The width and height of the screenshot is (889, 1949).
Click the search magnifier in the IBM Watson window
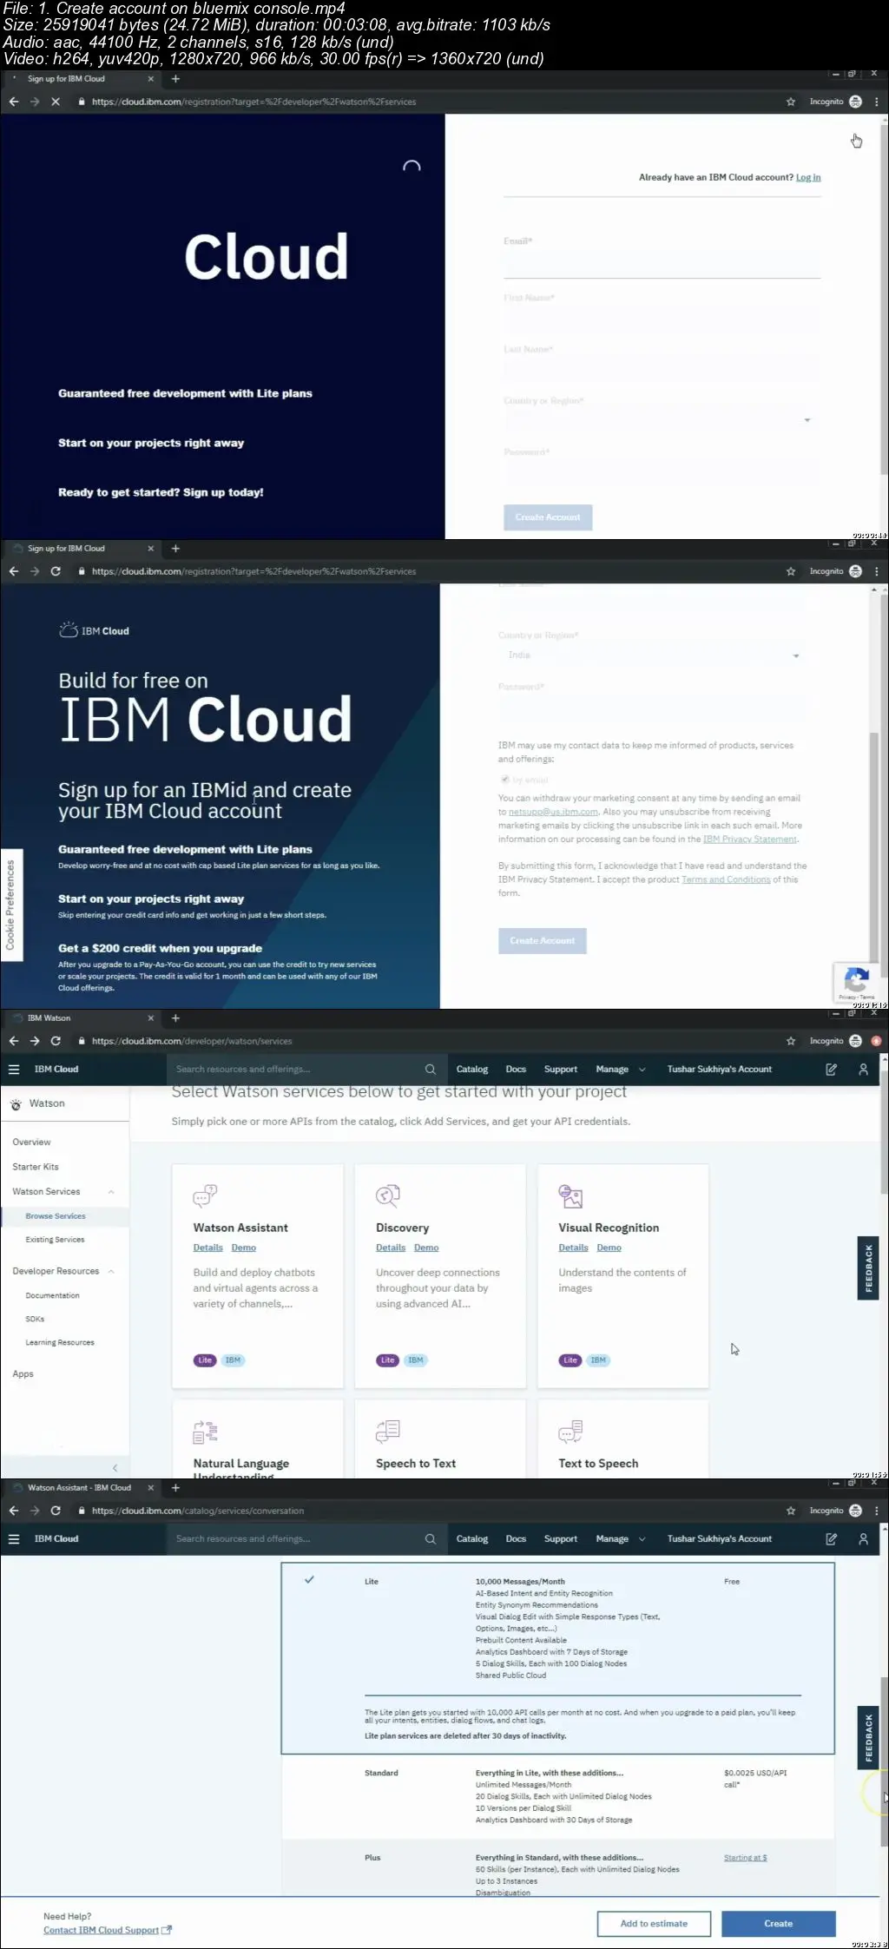click(430, 1069)
